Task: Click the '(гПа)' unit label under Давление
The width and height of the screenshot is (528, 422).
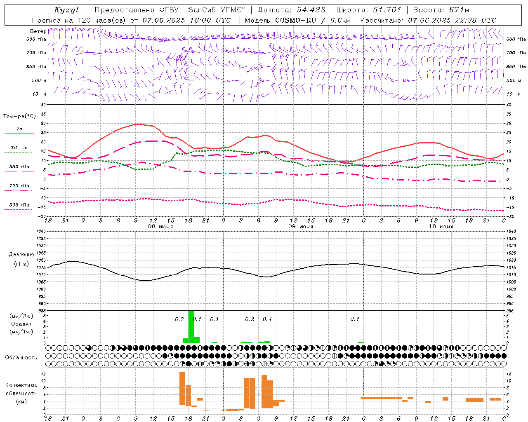Action: point(21,264)
